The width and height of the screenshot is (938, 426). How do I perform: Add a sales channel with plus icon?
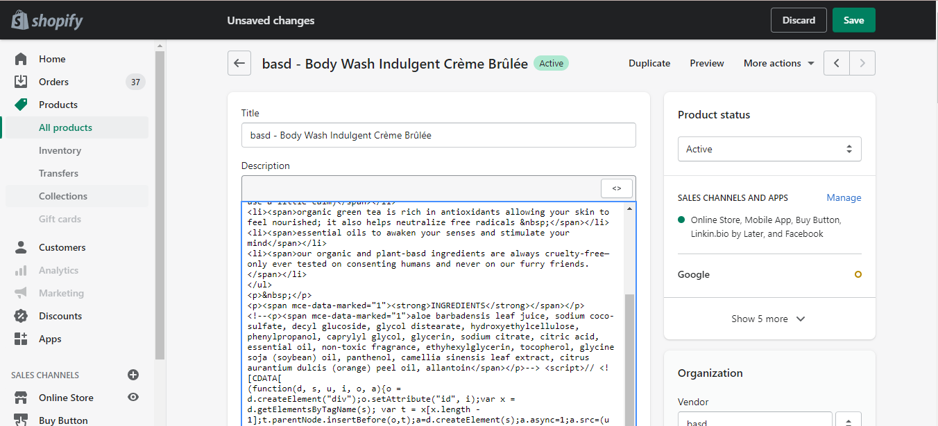(x=133, y=375)
